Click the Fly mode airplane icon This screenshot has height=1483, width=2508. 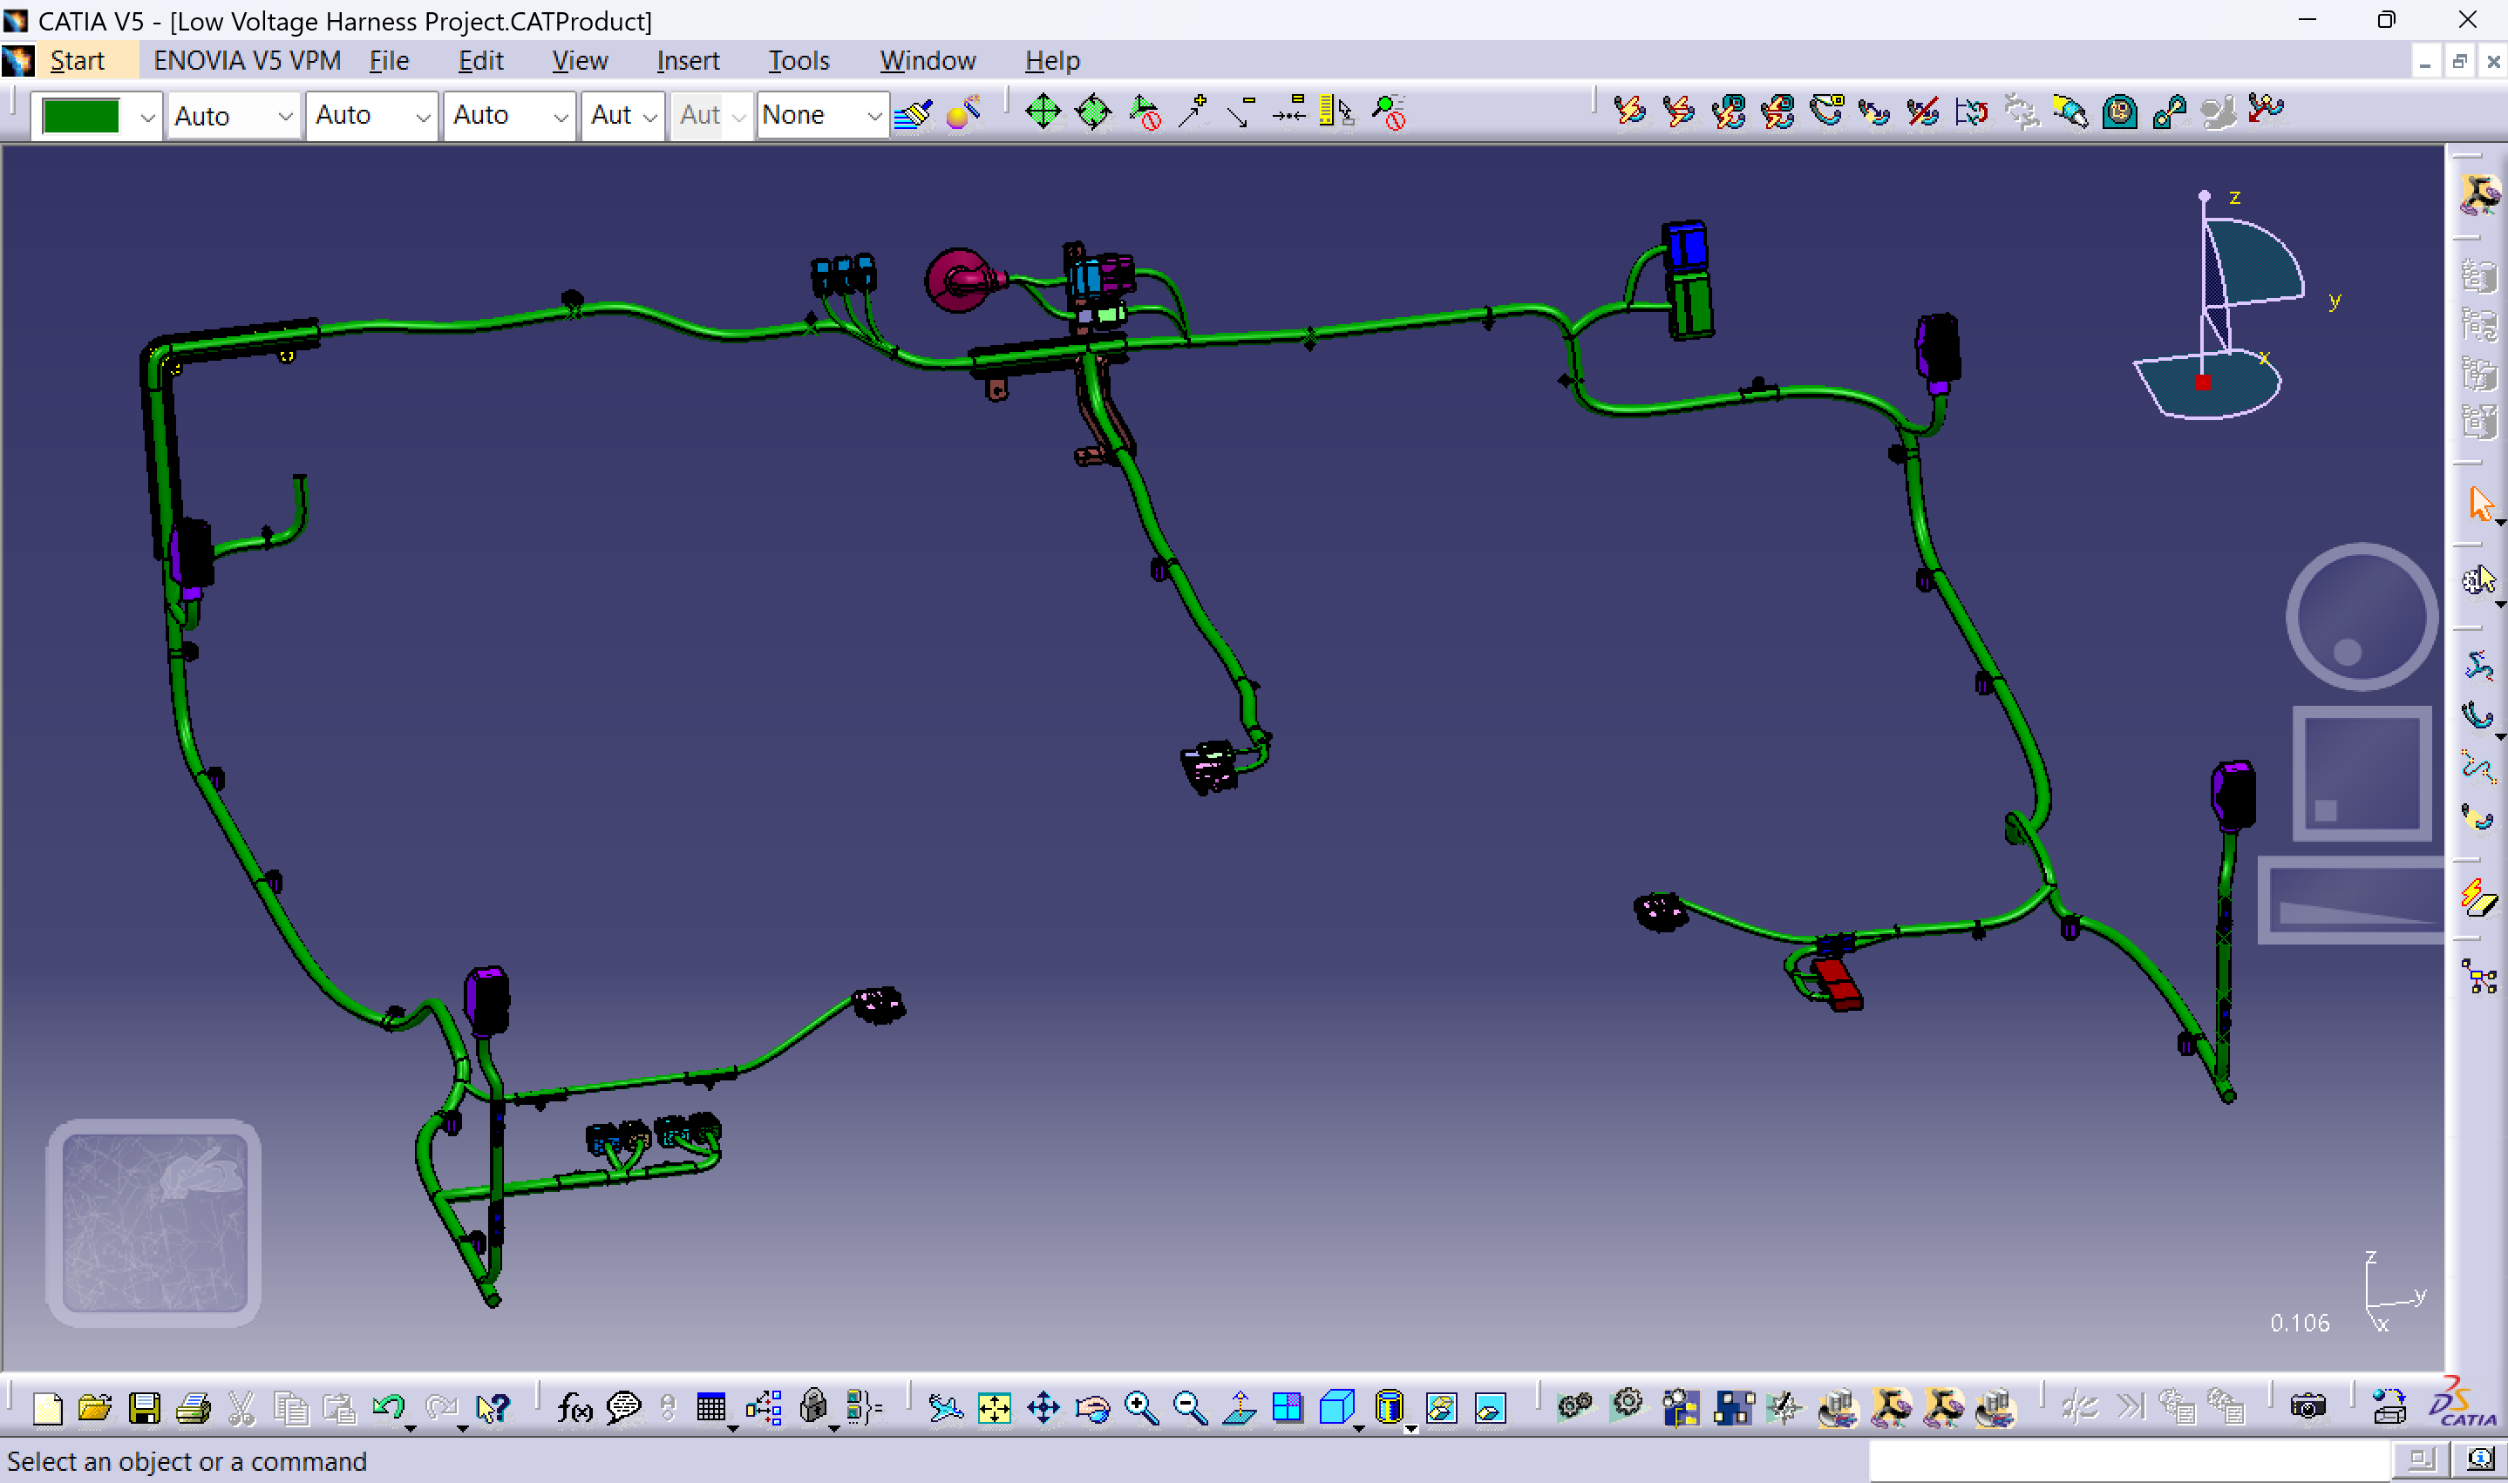tap(945, 1408)
